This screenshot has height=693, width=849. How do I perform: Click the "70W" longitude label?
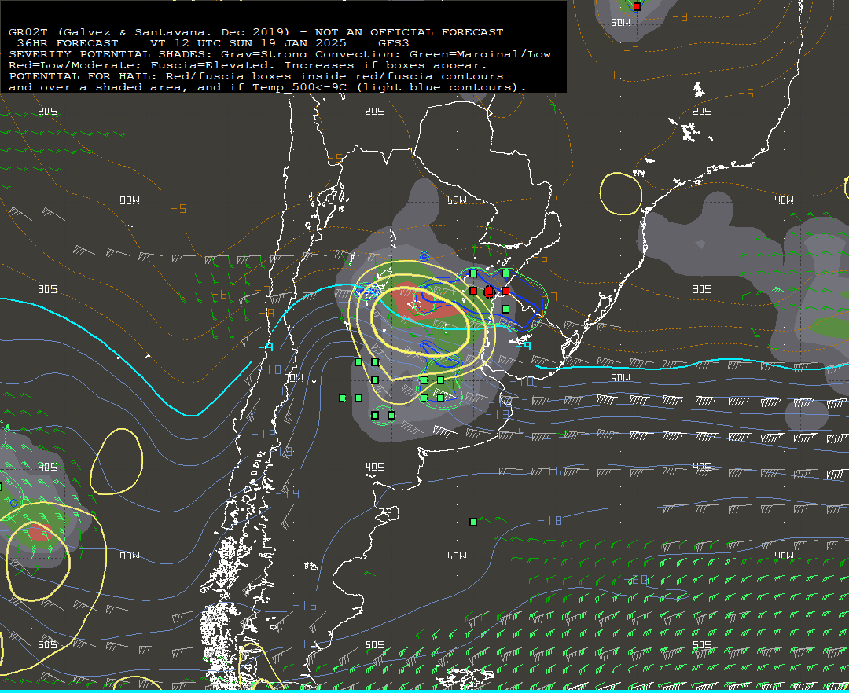294,378
